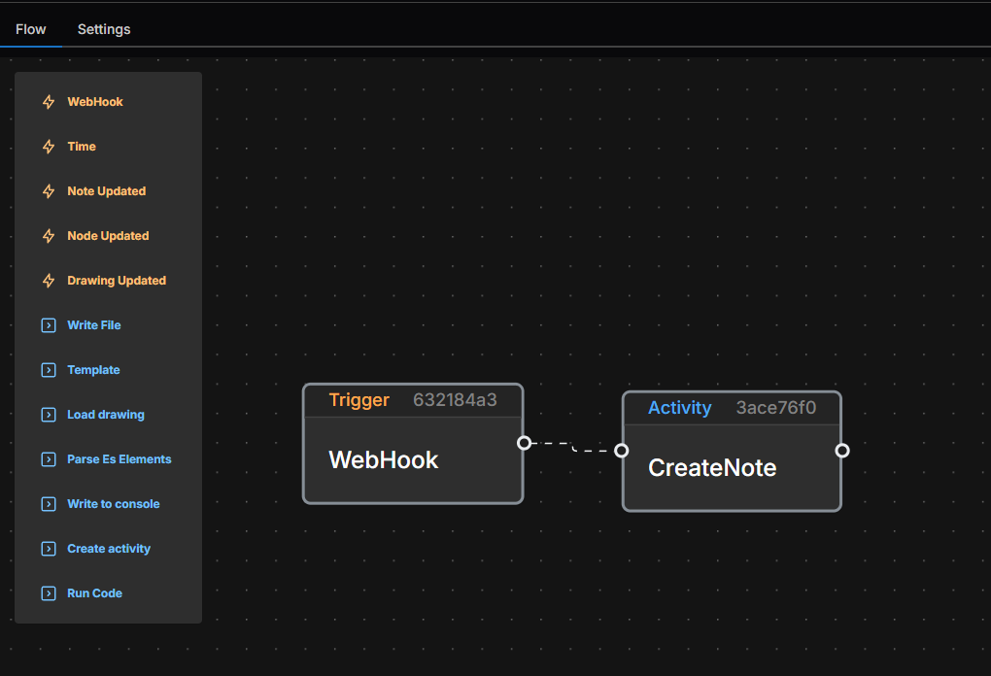
Task: Select the dashed edge between the nodes
Action: coord(572,447)
